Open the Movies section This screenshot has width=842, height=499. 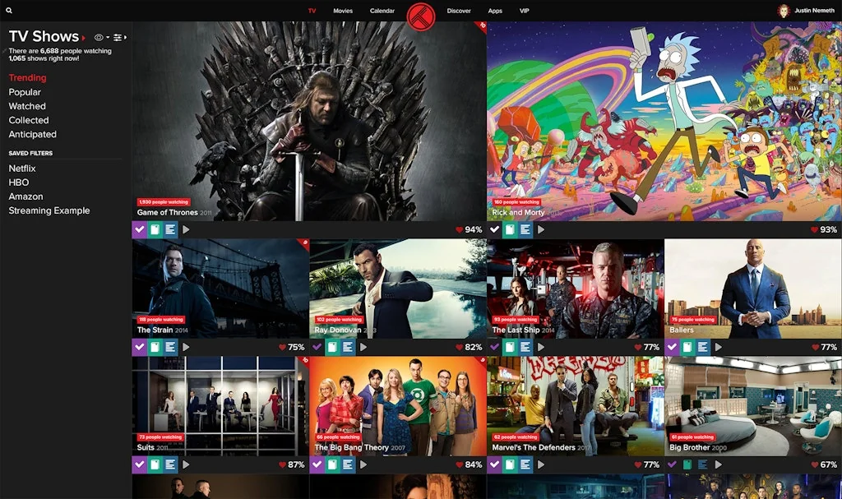[343, 11]
